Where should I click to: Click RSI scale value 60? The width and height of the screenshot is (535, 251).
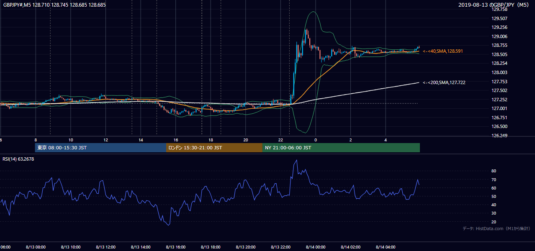pos(494,188)
